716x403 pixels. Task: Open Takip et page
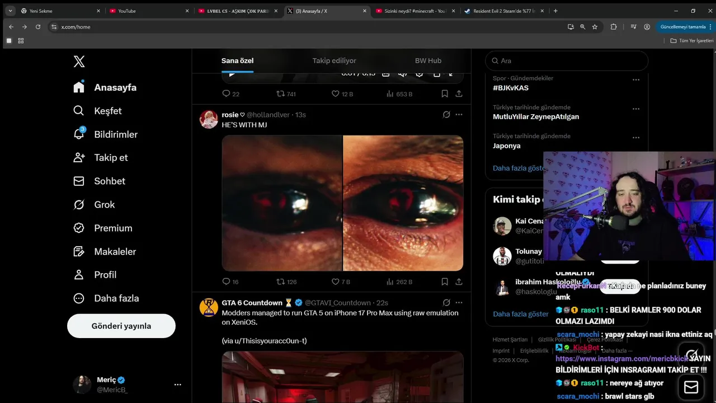click(x=101, y=158)
